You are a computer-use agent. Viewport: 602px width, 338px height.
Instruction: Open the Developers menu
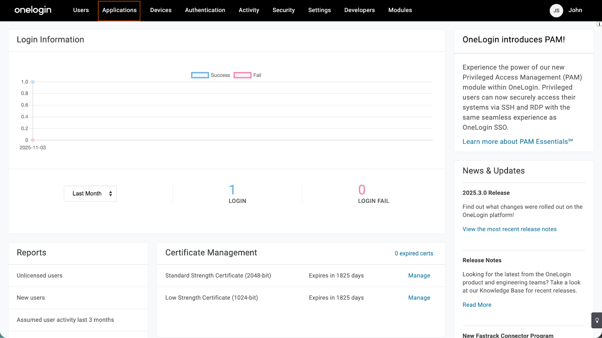359,10
